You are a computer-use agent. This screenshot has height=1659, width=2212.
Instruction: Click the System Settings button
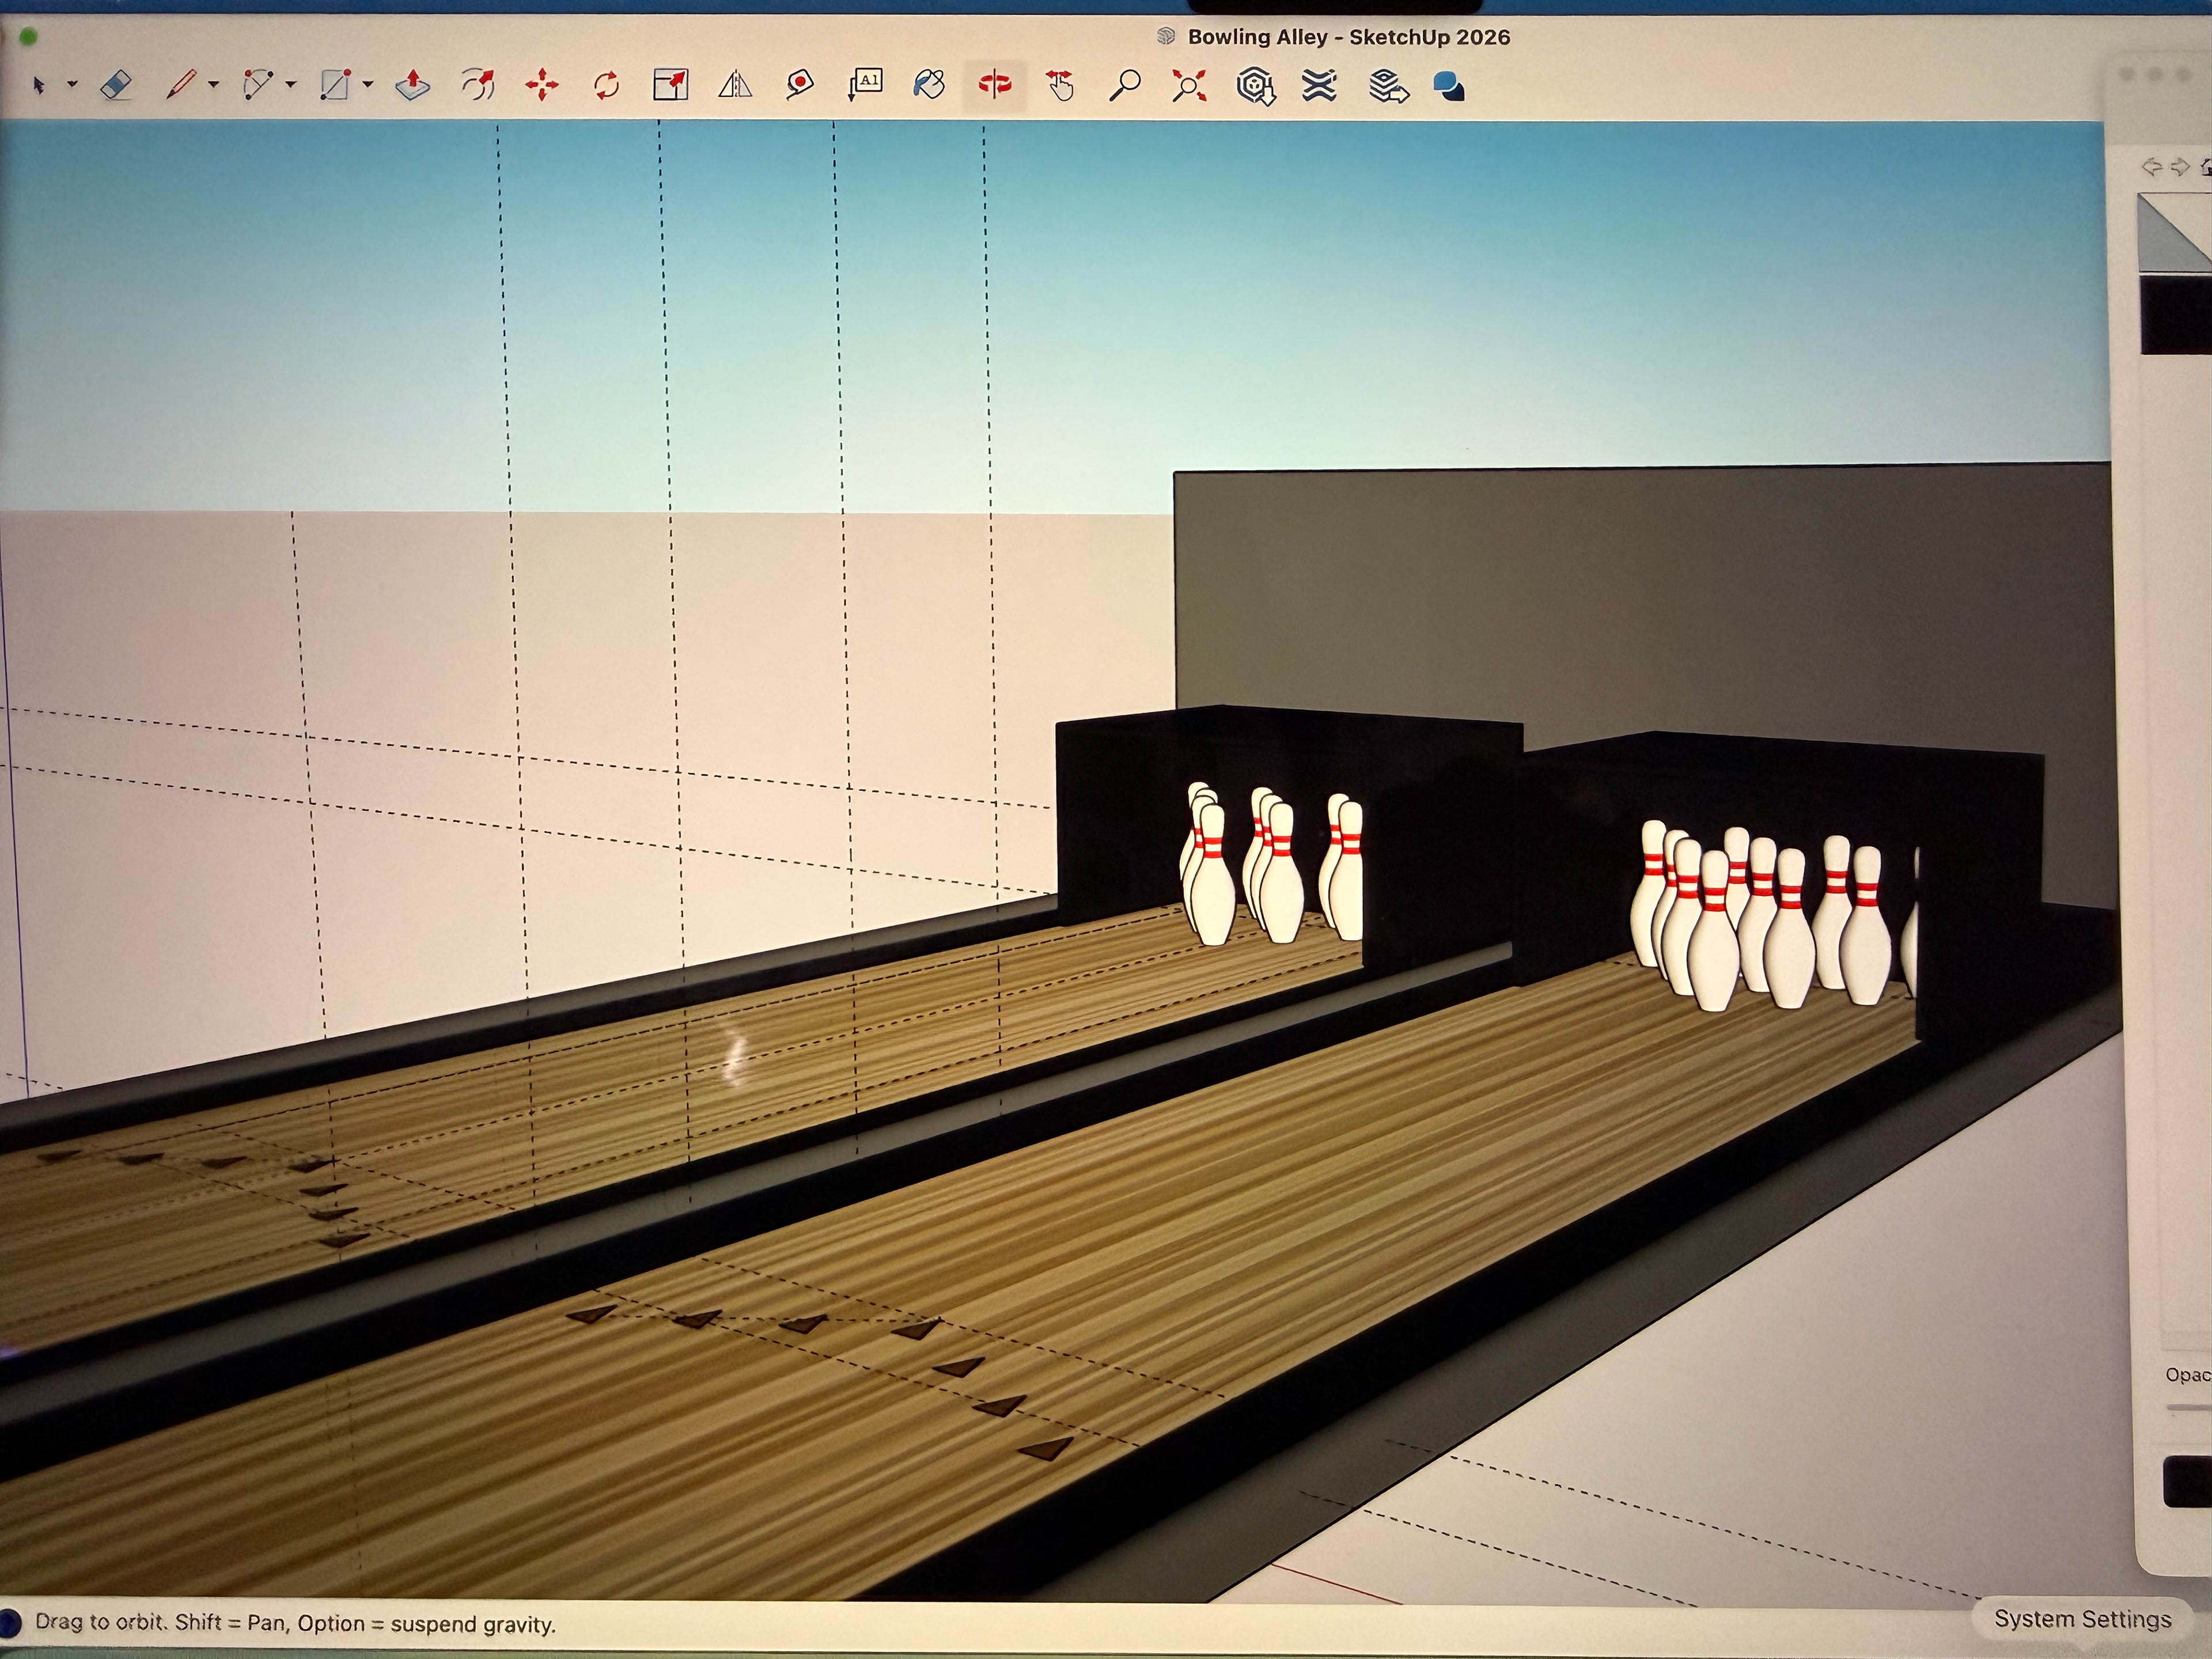2082,1618
